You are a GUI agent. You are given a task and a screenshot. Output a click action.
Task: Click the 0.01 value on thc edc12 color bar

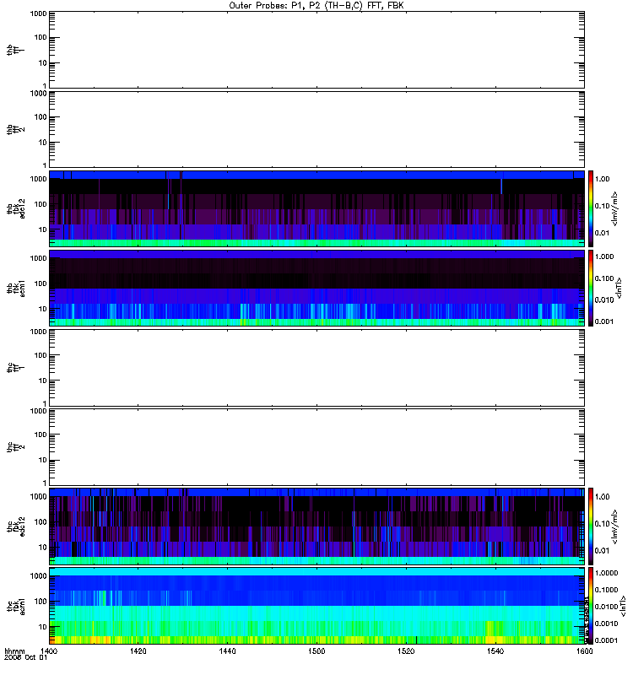coord(602,551)
